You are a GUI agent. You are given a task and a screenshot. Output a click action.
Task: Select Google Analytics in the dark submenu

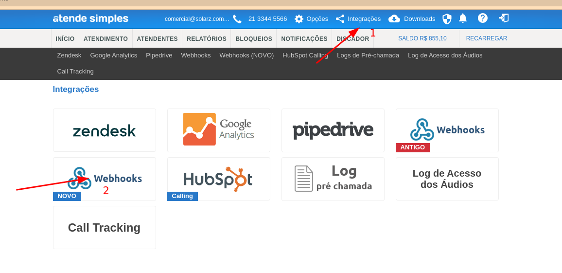point(114,55)
